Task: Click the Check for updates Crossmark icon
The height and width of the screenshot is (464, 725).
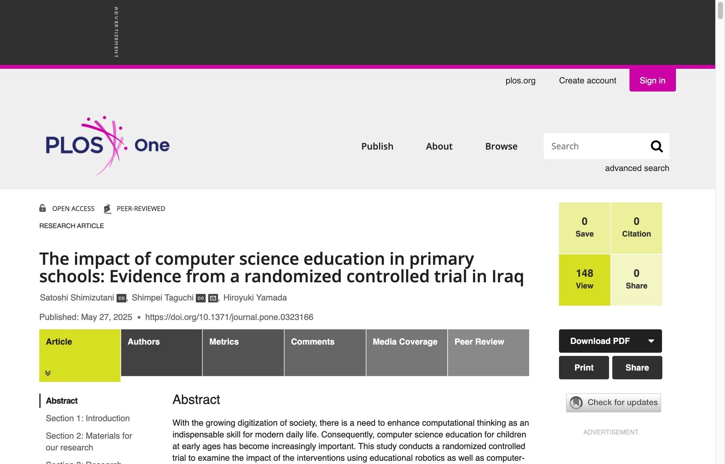Action: [576, 403]
